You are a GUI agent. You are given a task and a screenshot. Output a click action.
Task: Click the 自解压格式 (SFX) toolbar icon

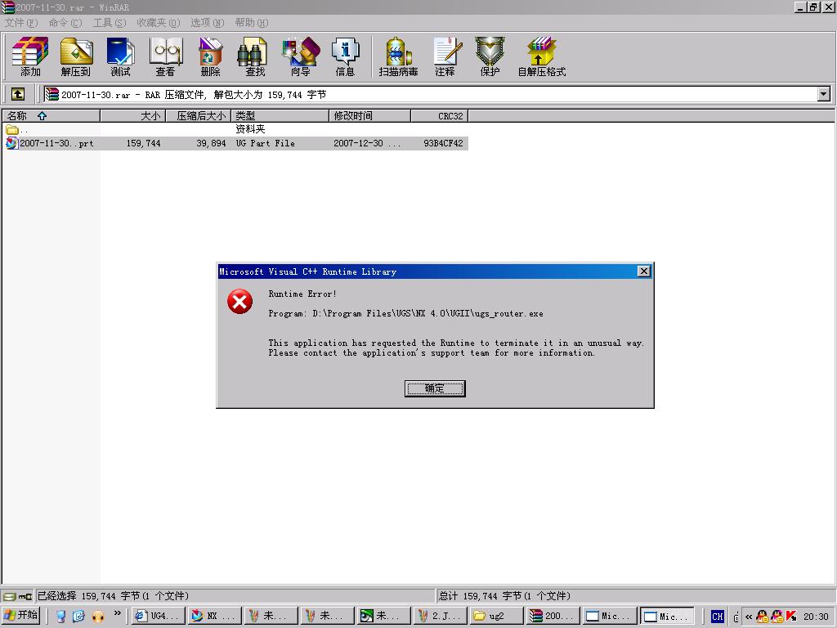coord(541,56)
